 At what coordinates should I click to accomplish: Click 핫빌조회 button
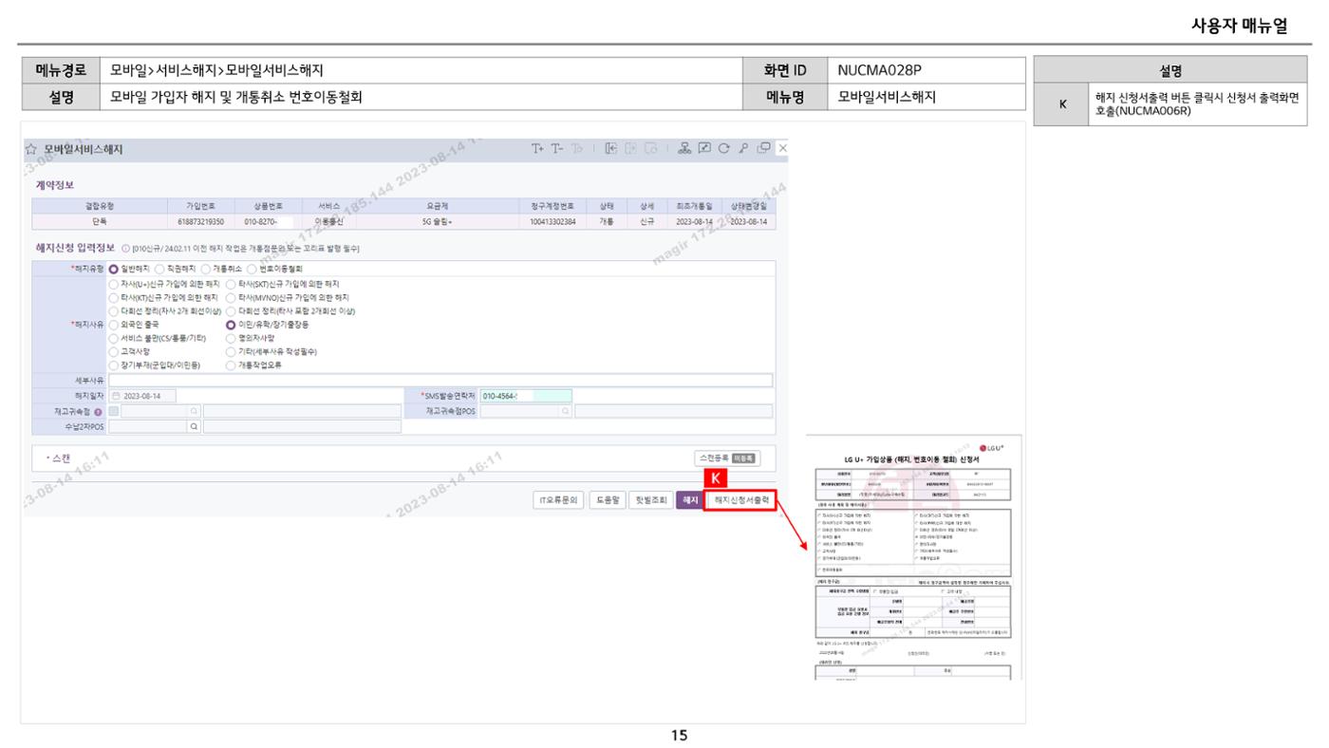(x=651, y=499)
